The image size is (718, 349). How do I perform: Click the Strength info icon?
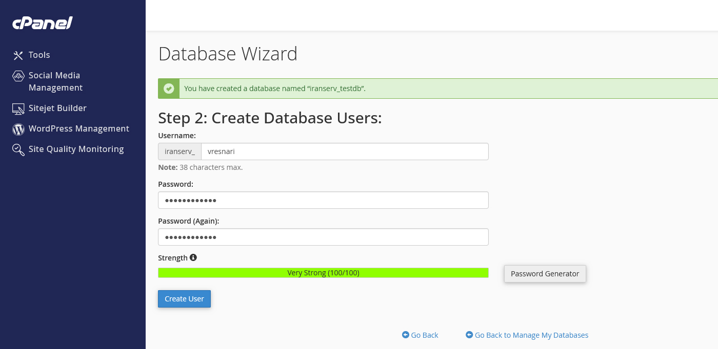[x=193, y=257]
